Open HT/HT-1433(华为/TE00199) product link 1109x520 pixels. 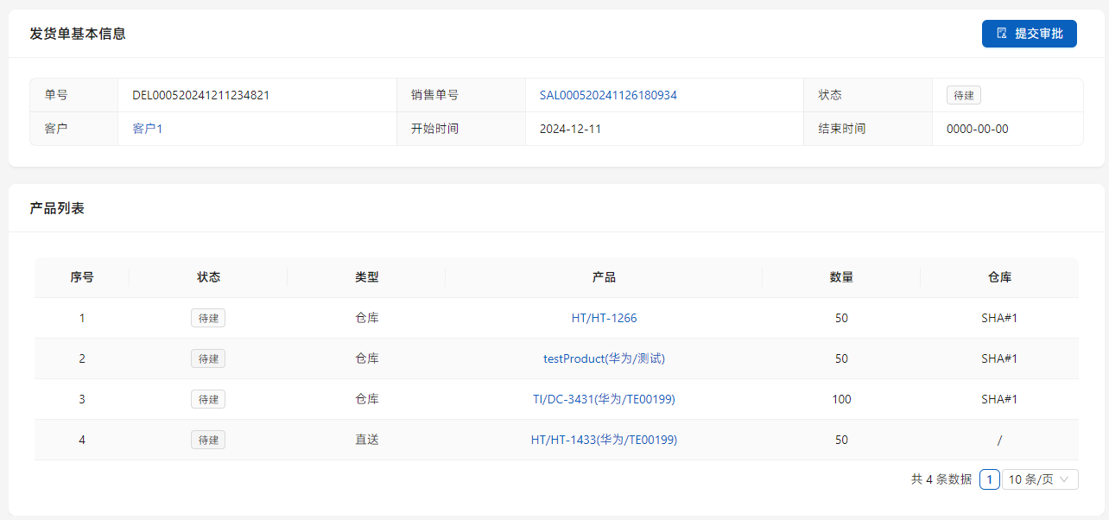tap(604, 440)
